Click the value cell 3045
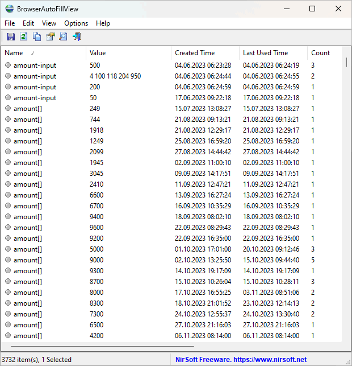 (97, 174)
